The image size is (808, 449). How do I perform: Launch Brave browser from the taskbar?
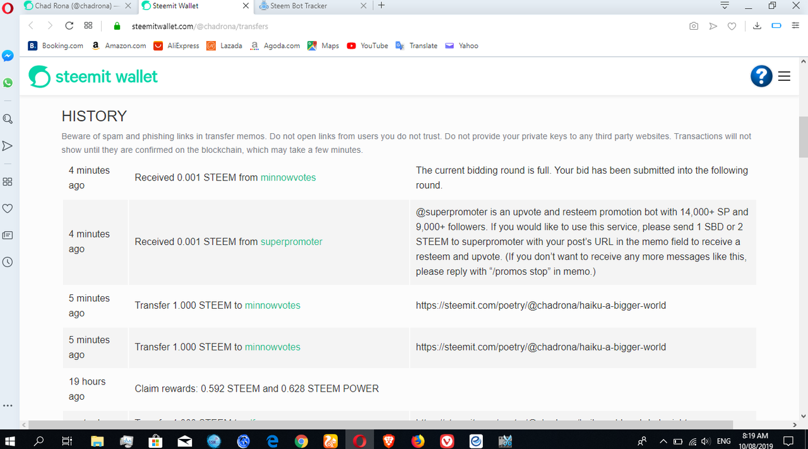pos(388,441)
